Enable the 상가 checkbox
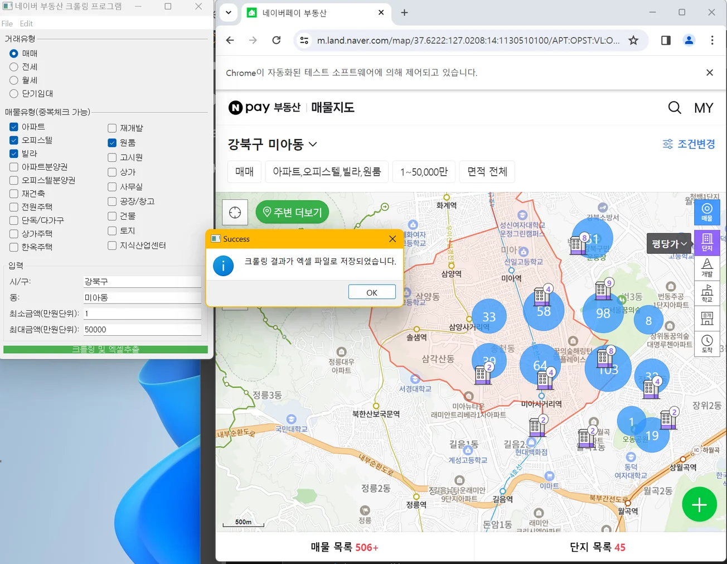The height and width of the screenshot is (564, 727). point(112,172)
